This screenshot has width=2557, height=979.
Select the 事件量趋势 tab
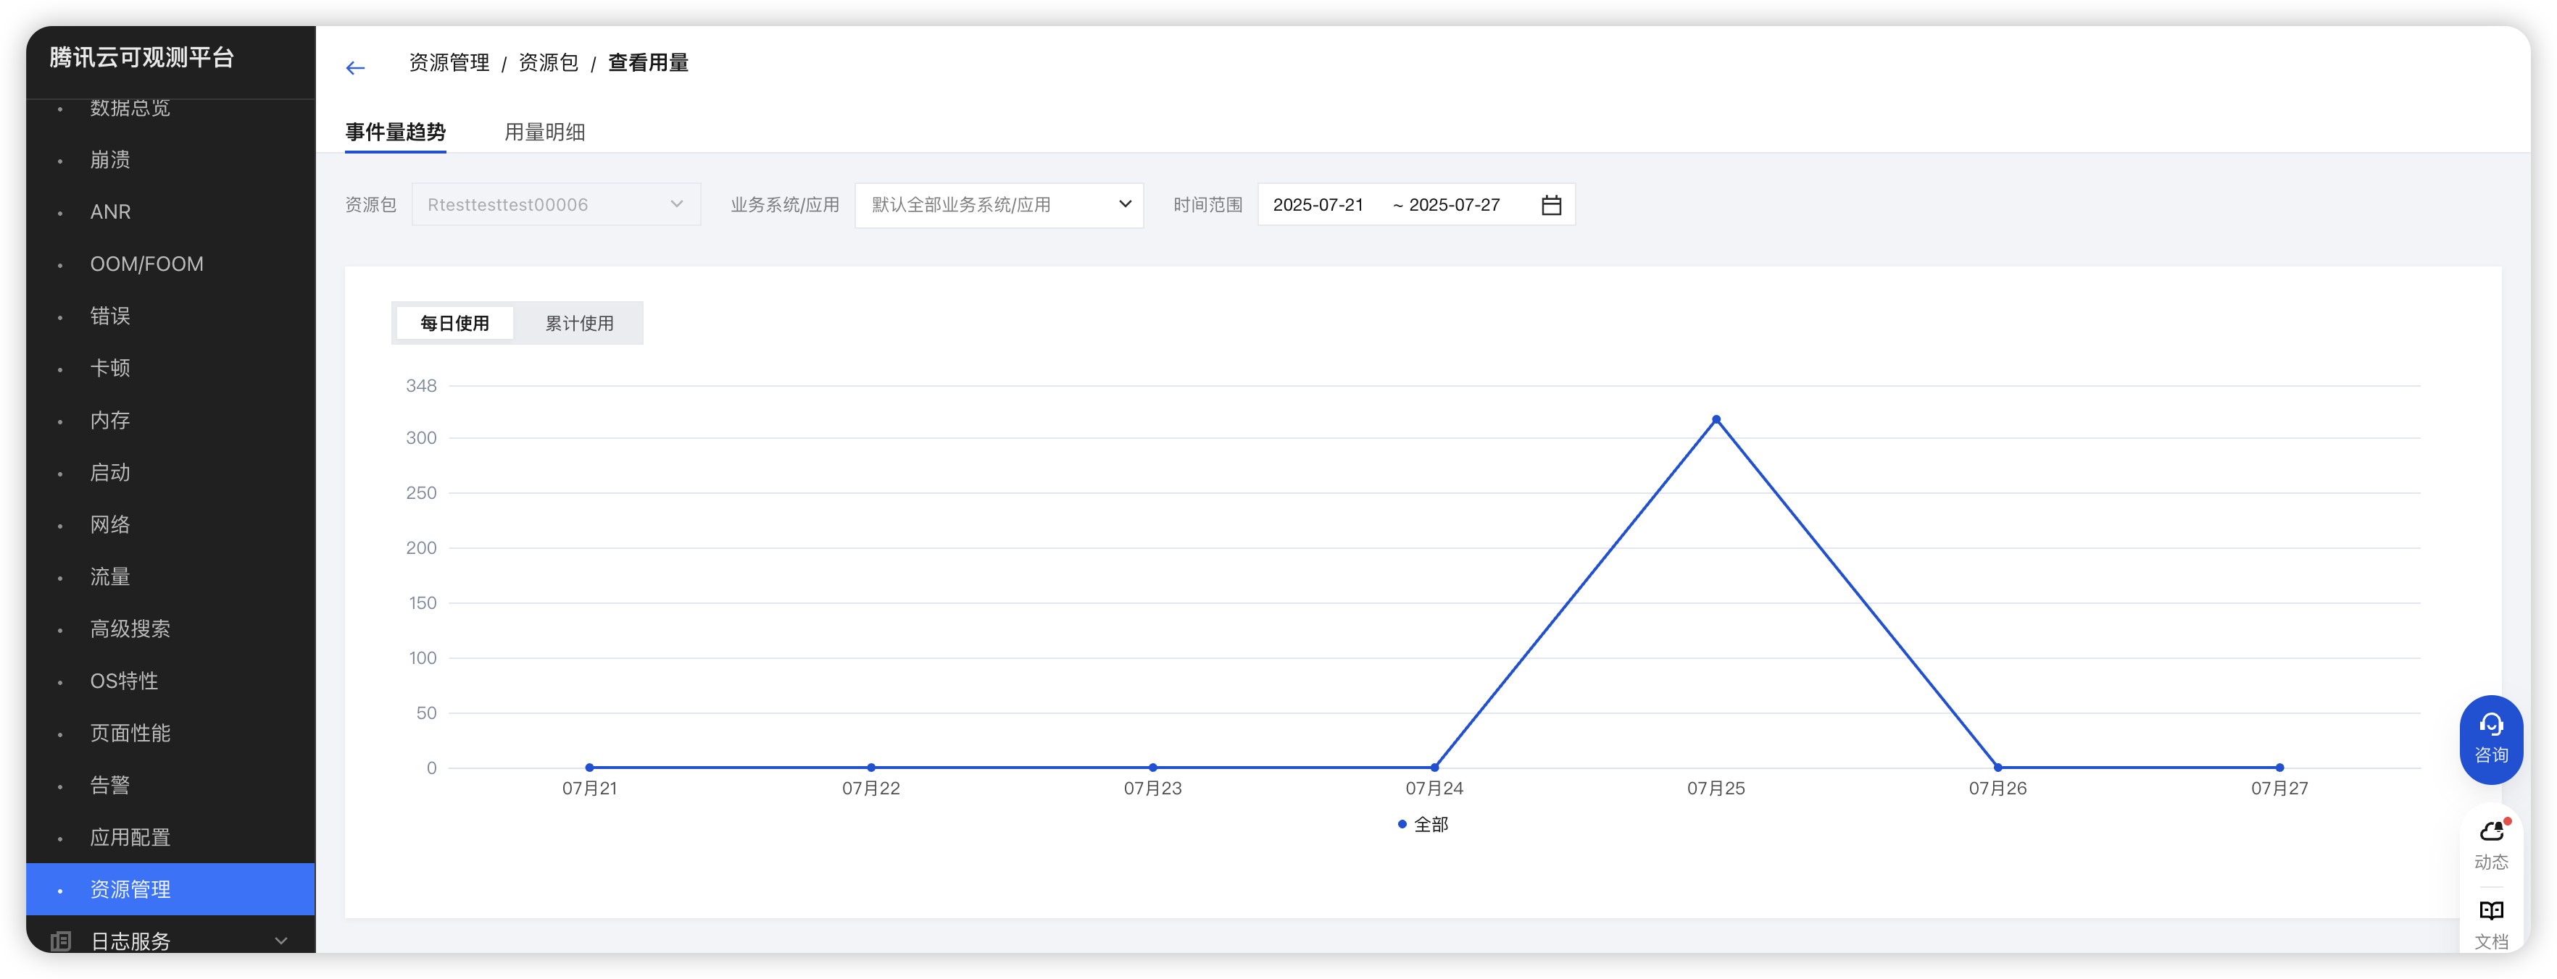tap(395, 132)
